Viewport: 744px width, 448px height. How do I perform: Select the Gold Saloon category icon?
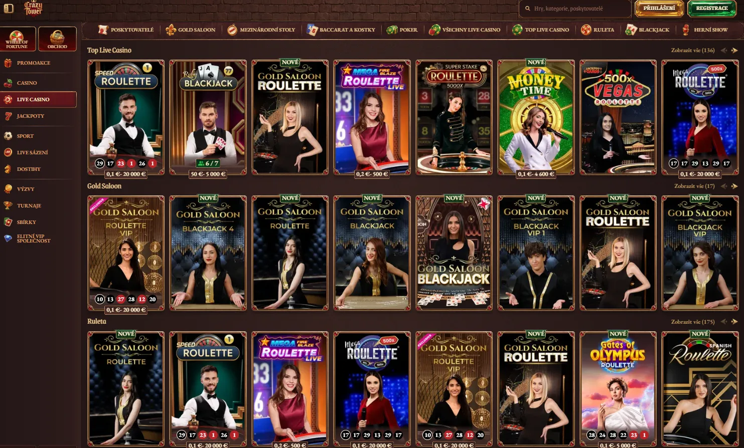click(171, 30)
